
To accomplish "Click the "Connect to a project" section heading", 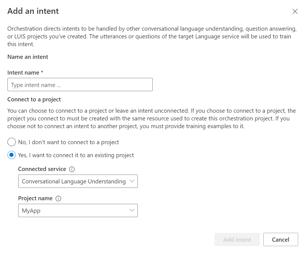I will pos(34,99).
